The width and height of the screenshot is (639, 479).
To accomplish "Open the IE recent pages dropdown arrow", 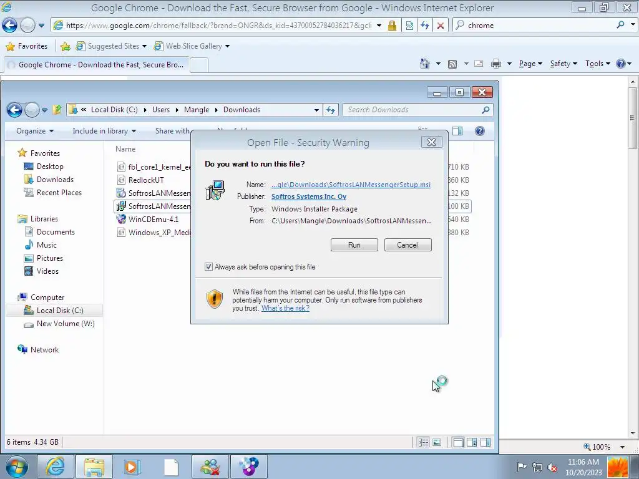I will pyautogui.click(x=42, y=25).
